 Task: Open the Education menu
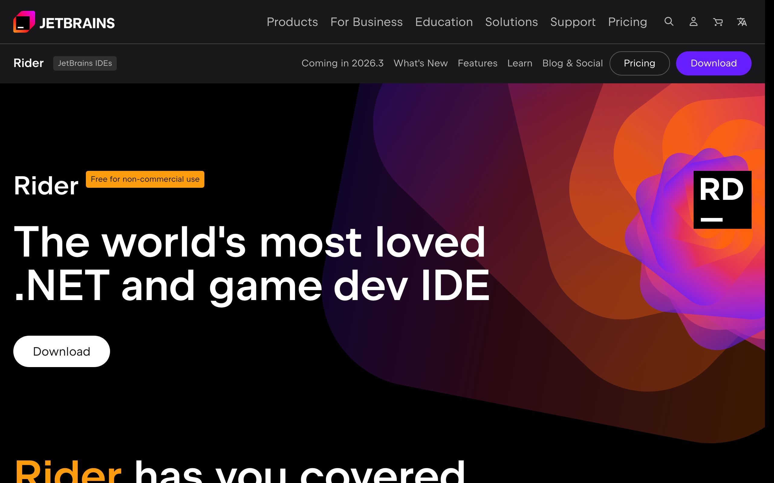click(x=444, y=22)
